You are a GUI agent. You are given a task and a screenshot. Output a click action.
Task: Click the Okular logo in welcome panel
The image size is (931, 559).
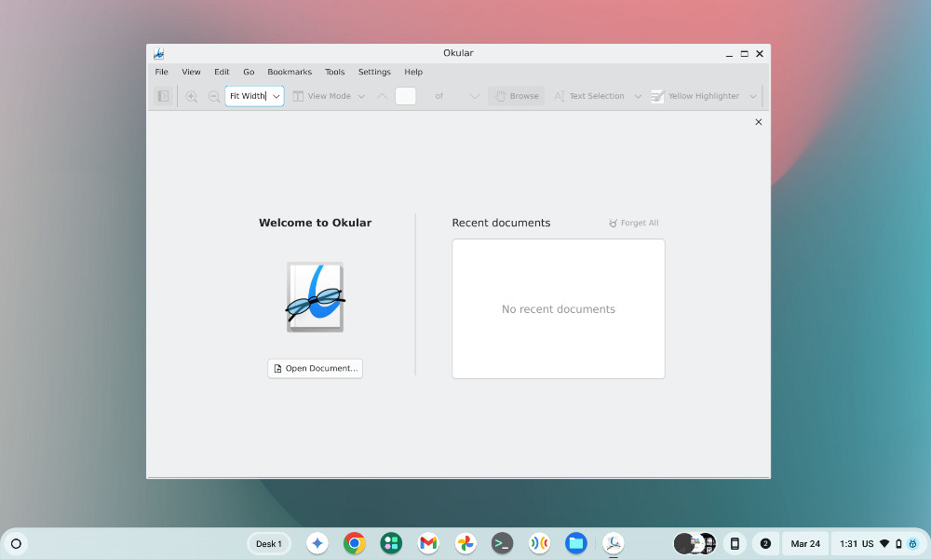[x=316, y=297]
